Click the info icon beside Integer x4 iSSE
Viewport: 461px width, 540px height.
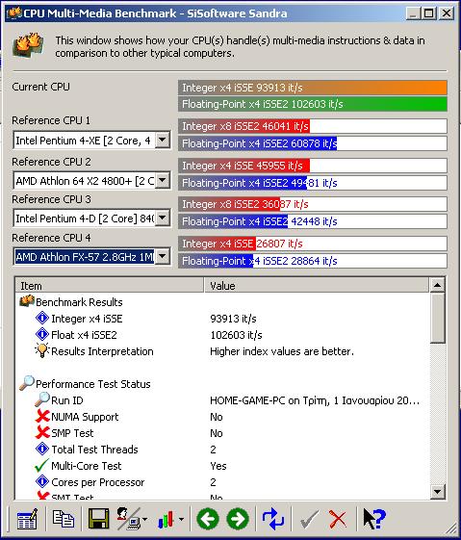[42, 318]
